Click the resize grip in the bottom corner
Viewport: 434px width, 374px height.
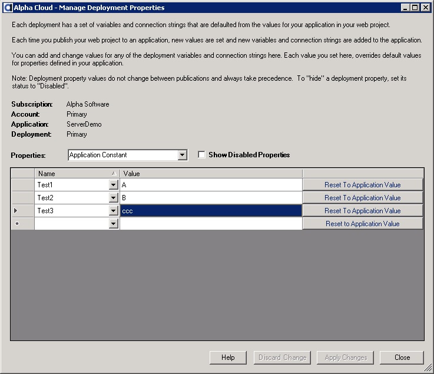click(429, 368)
